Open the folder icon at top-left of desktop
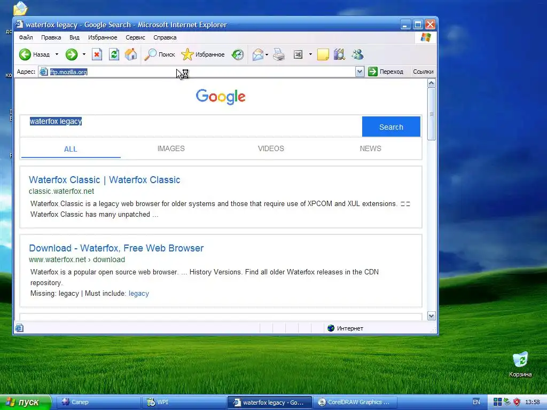This screenshot has height=410, width=547. (x=20, y=9)
